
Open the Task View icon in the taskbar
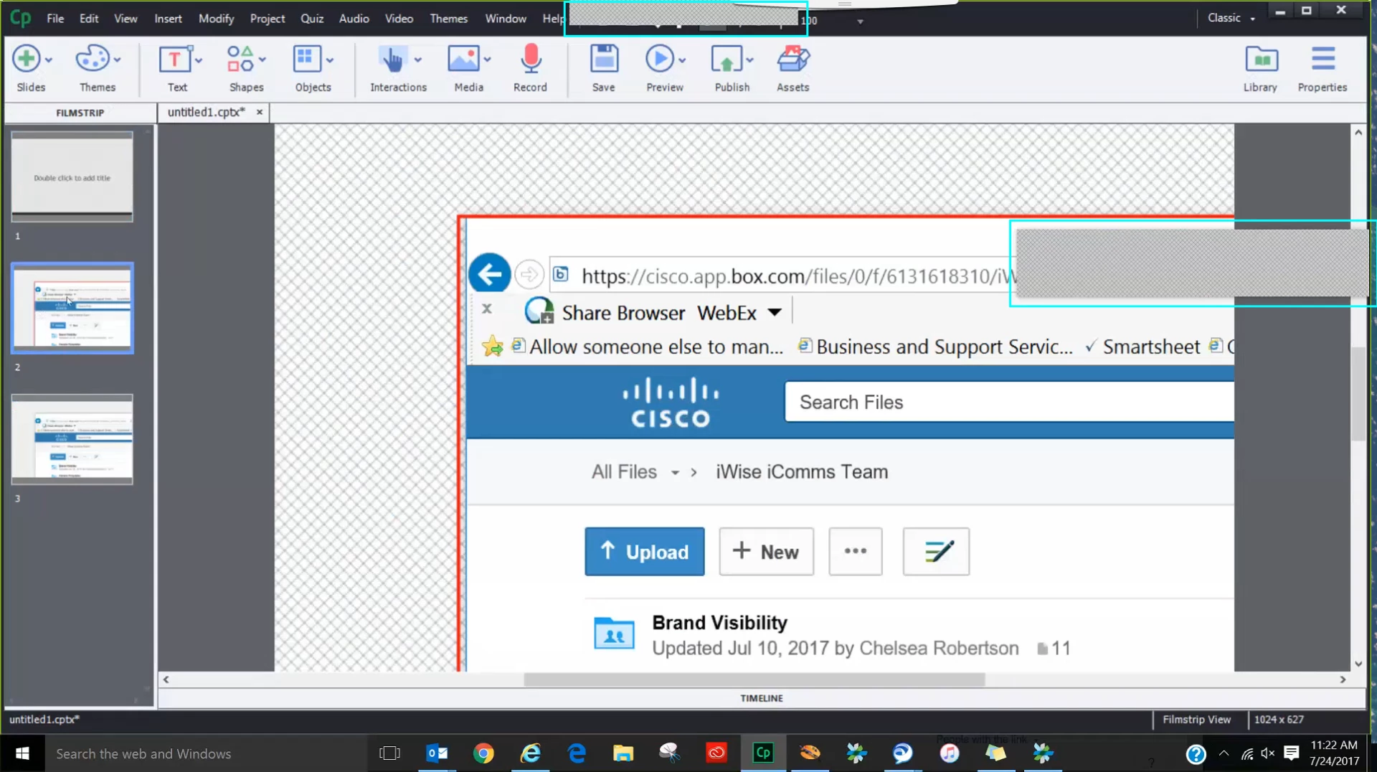389,753
